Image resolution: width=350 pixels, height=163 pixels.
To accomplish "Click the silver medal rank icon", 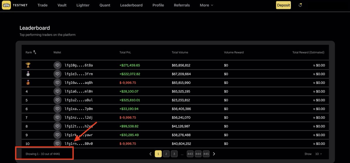I will coord(28,74).
